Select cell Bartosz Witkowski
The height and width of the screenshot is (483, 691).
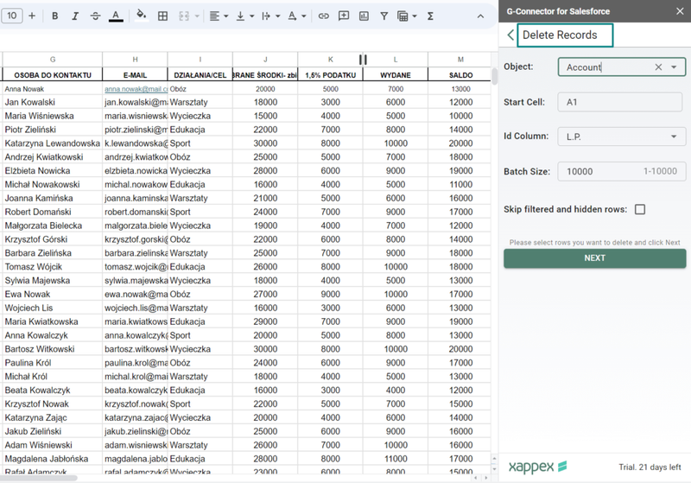pyautogui.click(x=53, y=349)
